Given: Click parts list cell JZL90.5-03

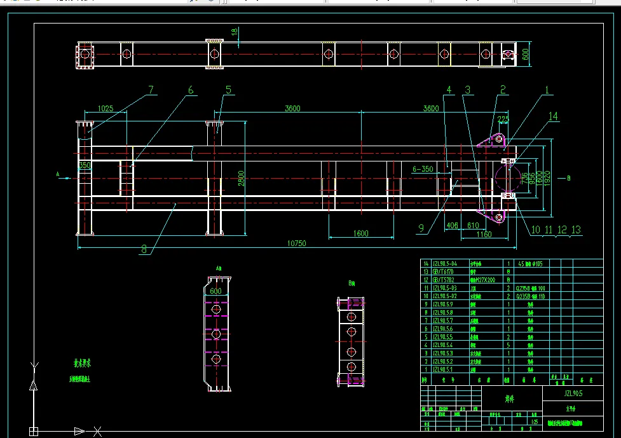Looking at the screenshot, I should (x=444, y=288).
